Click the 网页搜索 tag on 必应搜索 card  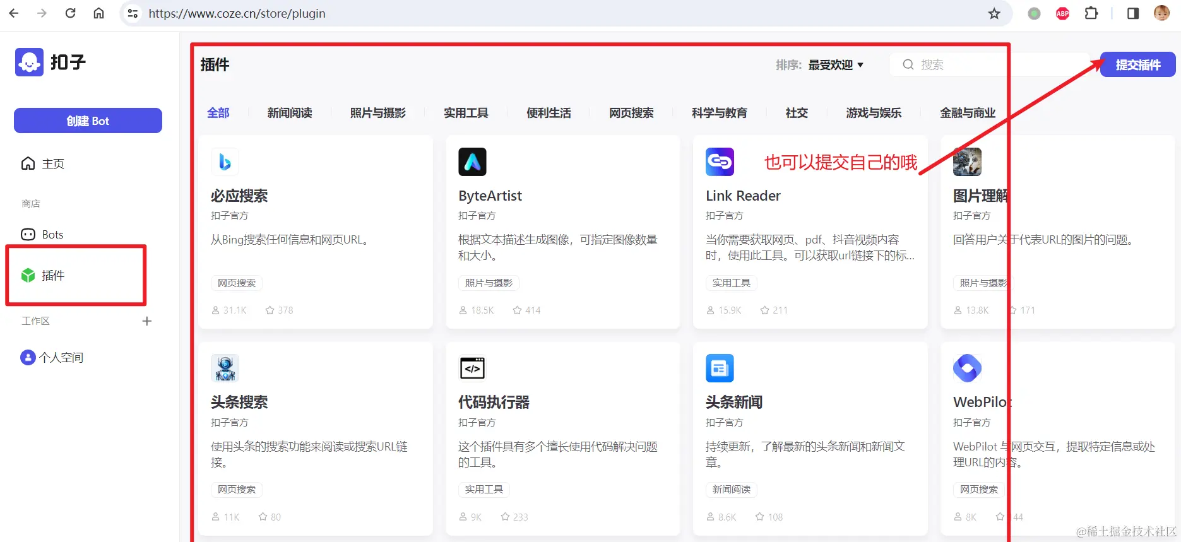(x=237, y=283)
